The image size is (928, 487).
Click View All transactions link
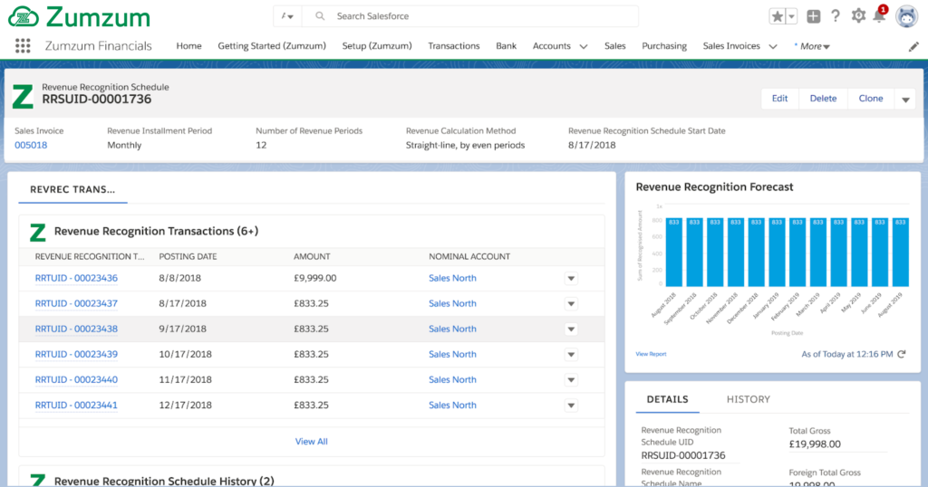(x=312, y=442)
